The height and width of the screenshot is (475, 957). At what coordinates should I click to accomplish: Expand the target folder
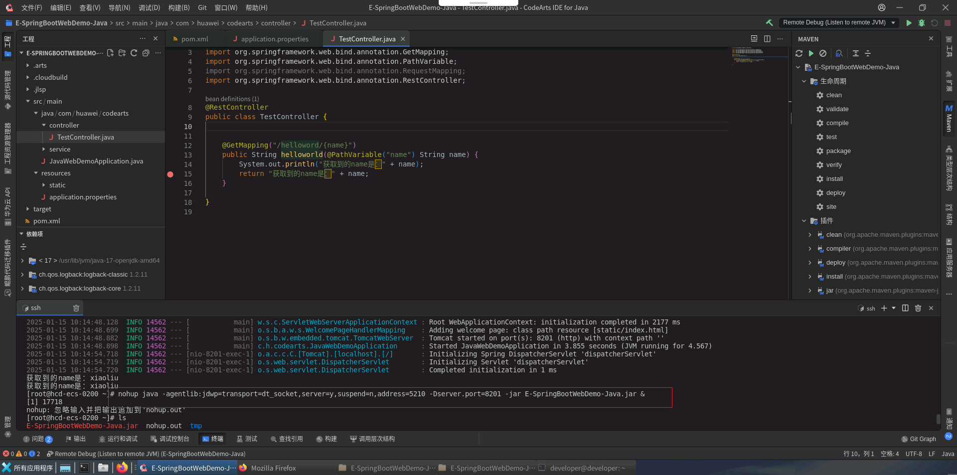pyautogui.click(x=28, y=209)
